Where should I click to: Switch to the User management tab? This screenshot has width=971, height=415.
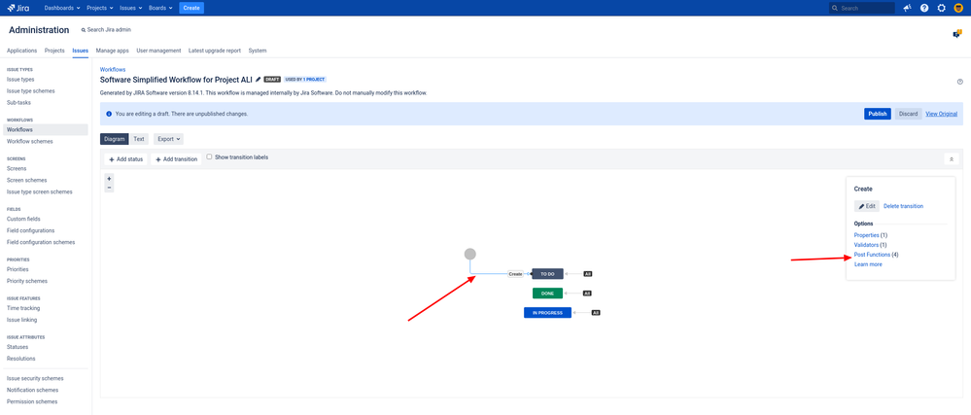(158, 51)
